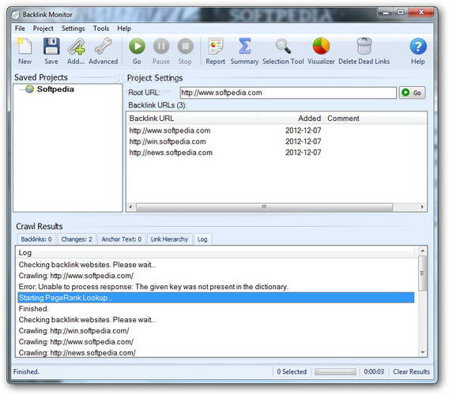
Task: Open Help question mark icon
Action: point(418,47)
